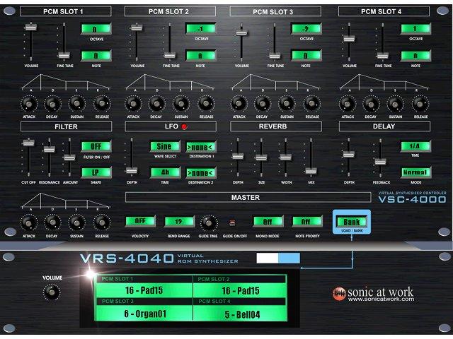Click the PCM Slot 3 Octave display
Viewport: 453px width, 339px height.
pyautogui.click(x=306, y=28)
